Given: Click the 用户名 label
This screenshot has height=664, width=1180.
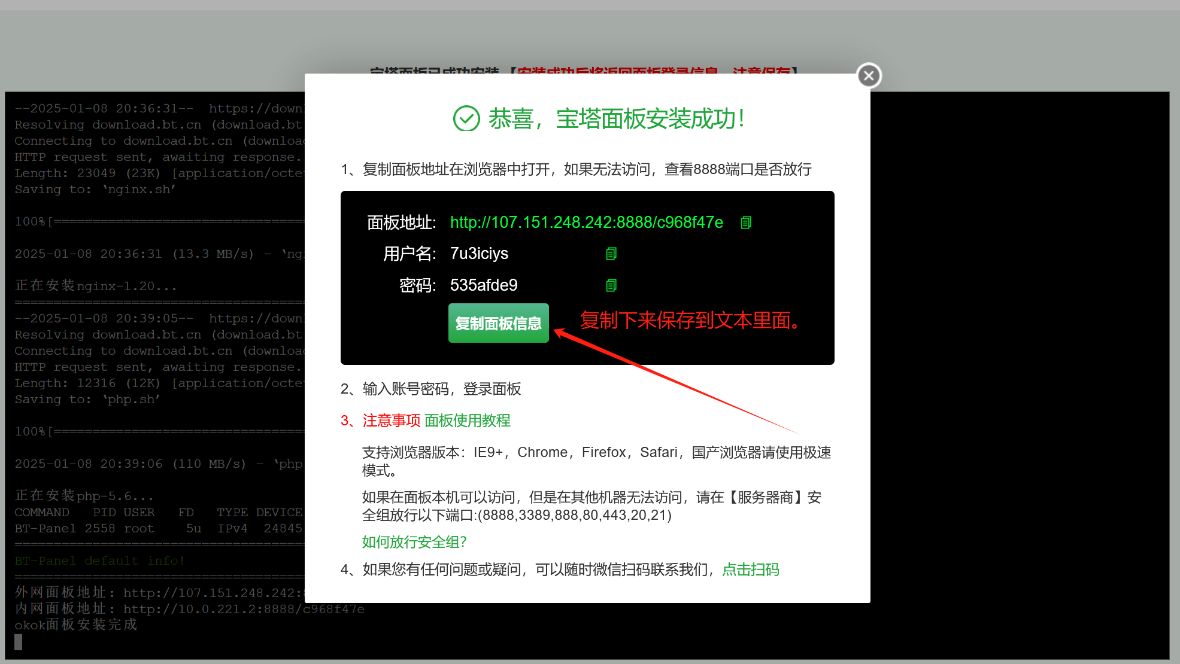Looking at the screenshot, I should 409,254.
